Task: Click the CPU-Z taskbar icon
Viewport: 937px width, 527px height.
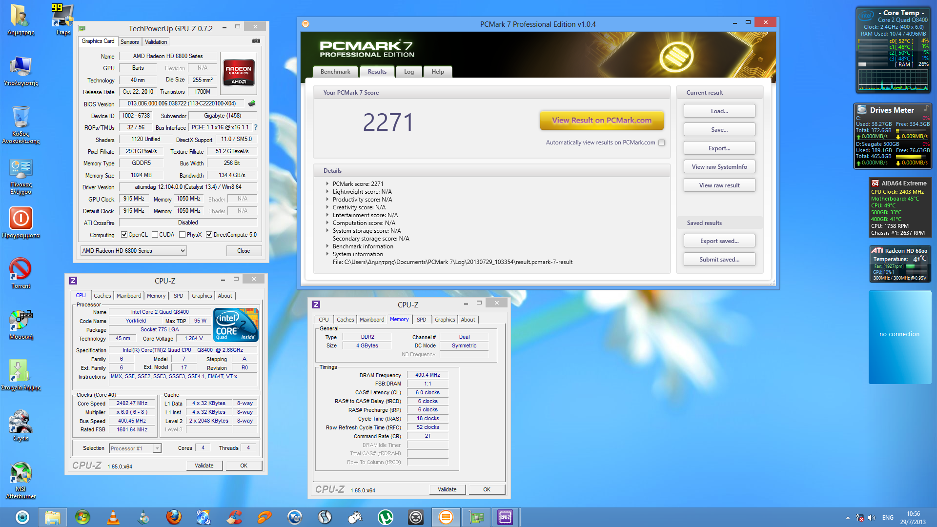Action: coord(505,517)
